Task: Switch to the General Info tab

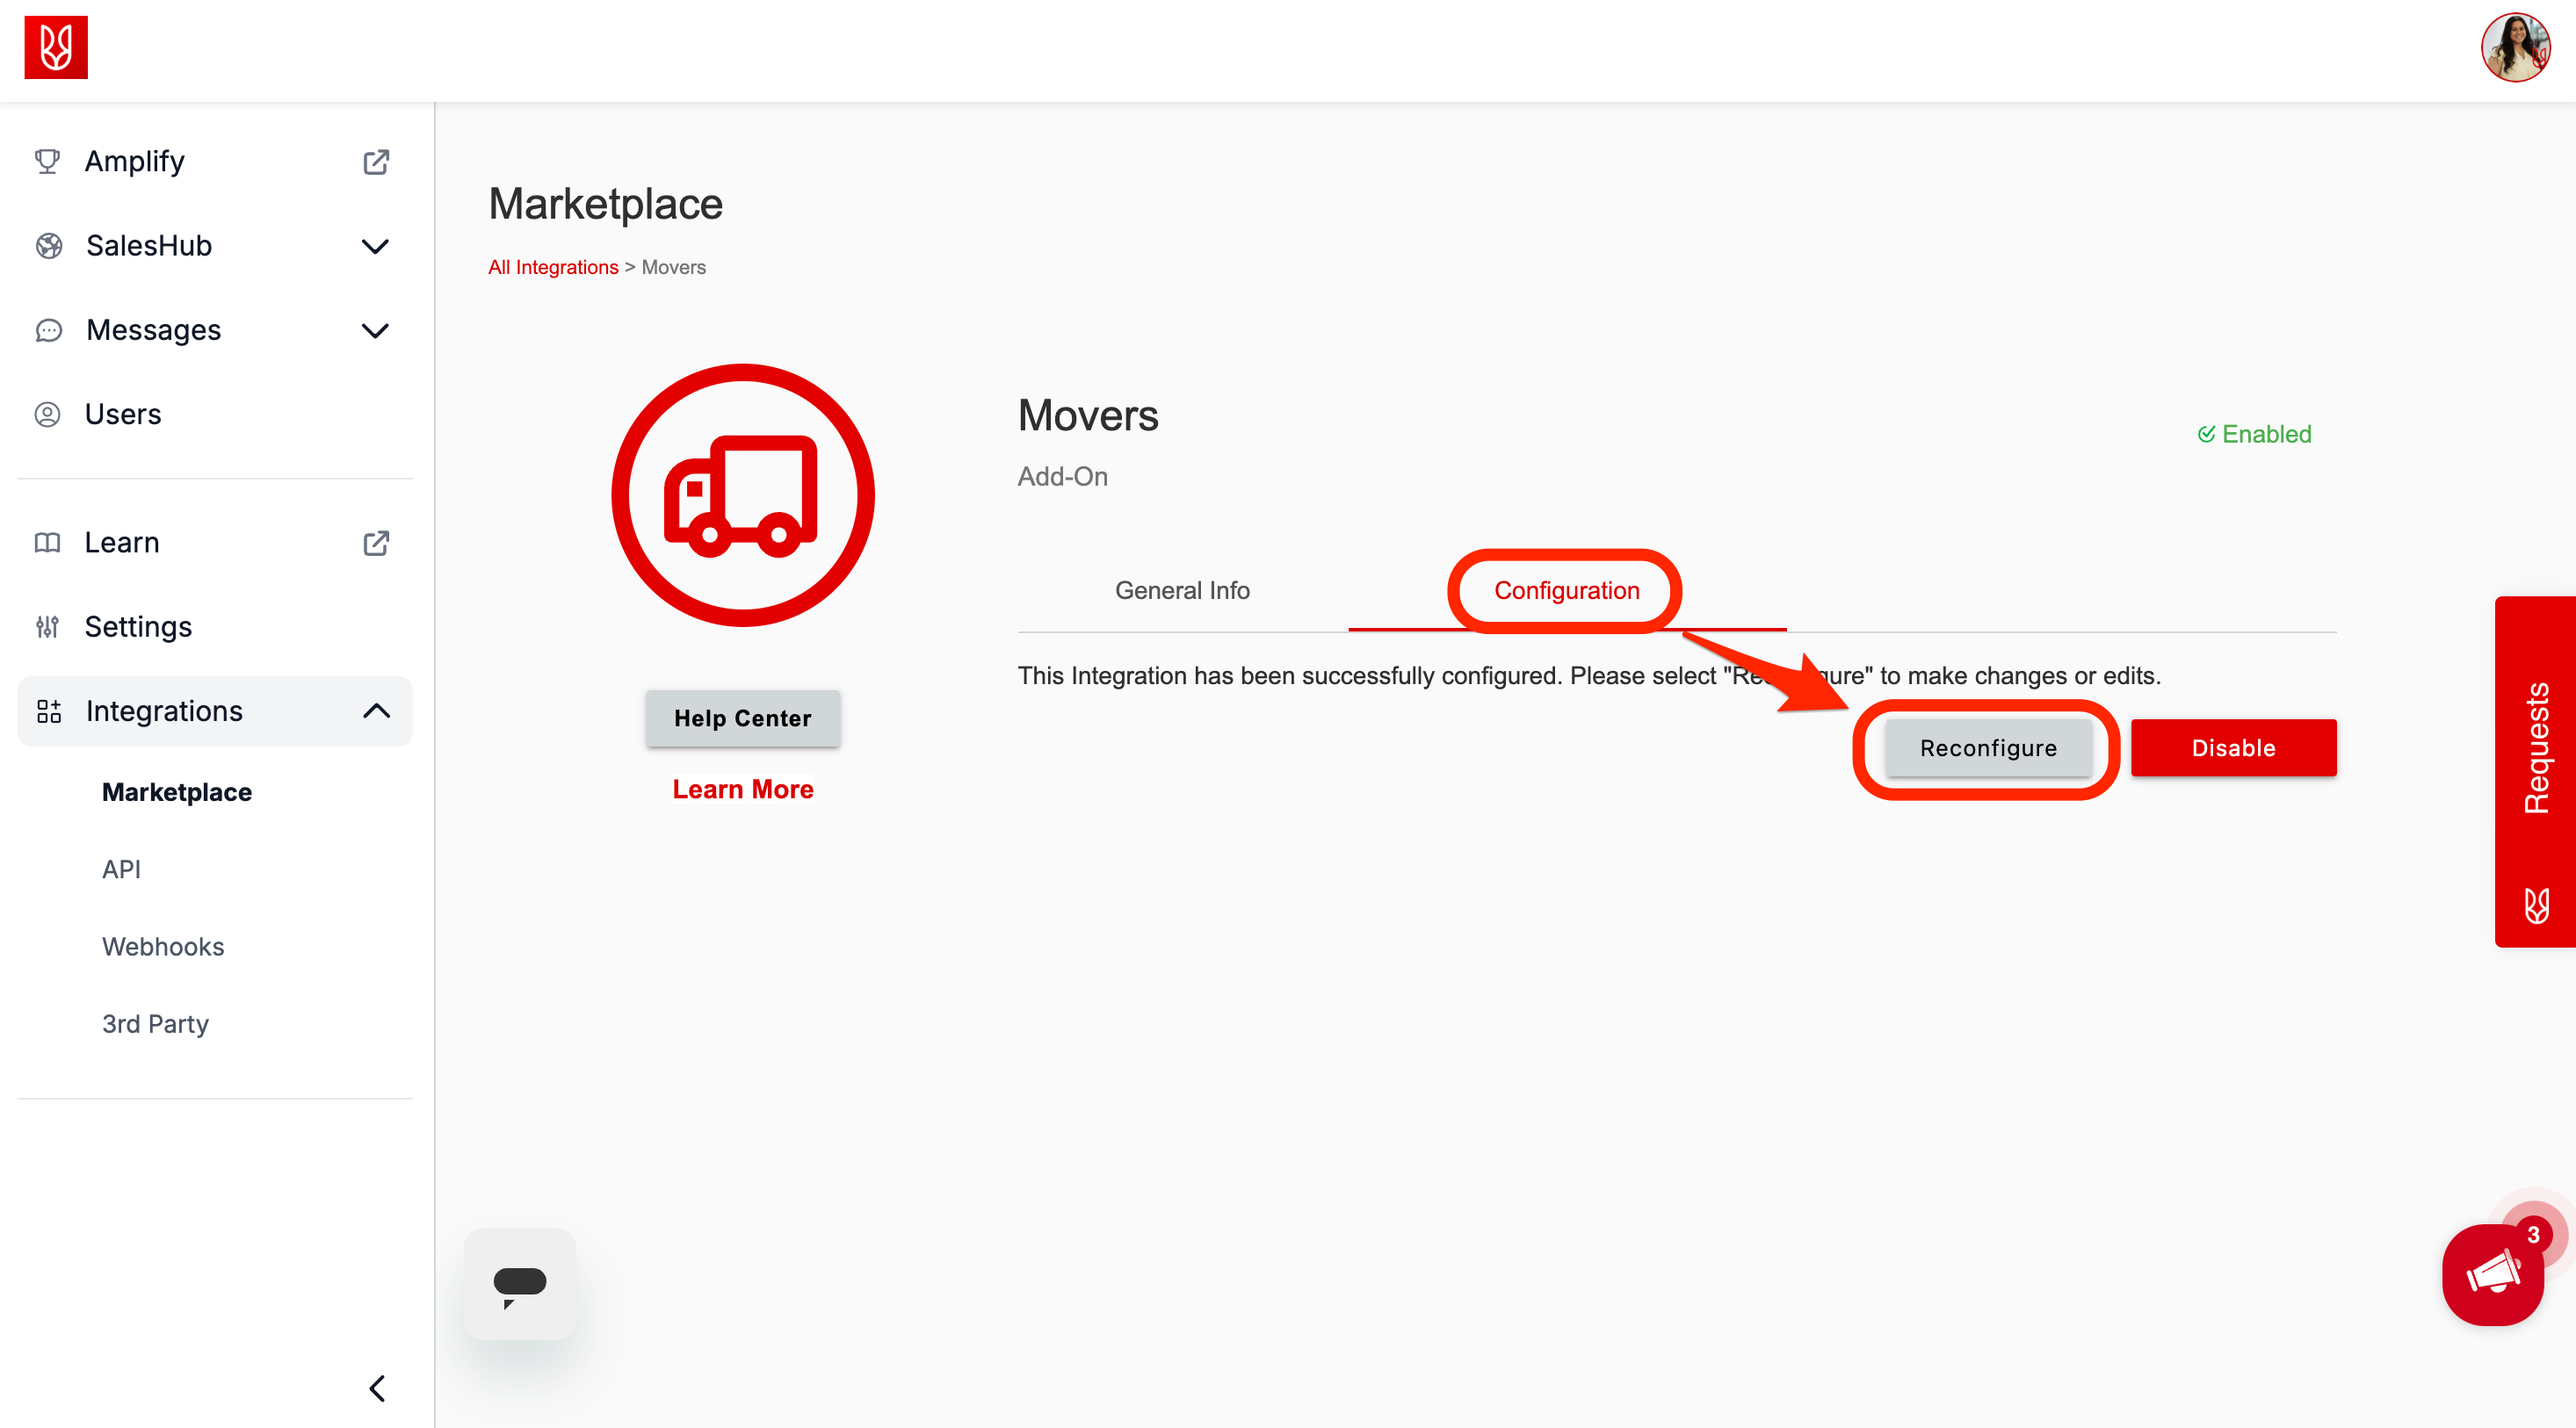Action: click(x=1182, y=590)
